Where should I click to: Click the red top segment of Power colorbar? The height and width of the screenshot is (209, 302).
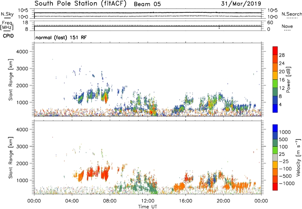coord(275,51)
